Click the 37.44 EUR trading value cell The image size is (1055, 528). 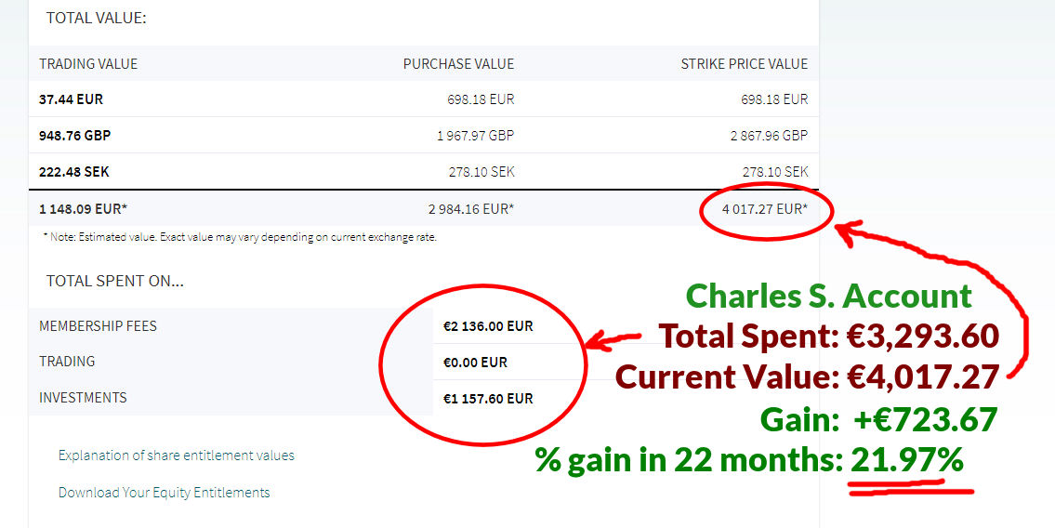[x=72, y=99]
